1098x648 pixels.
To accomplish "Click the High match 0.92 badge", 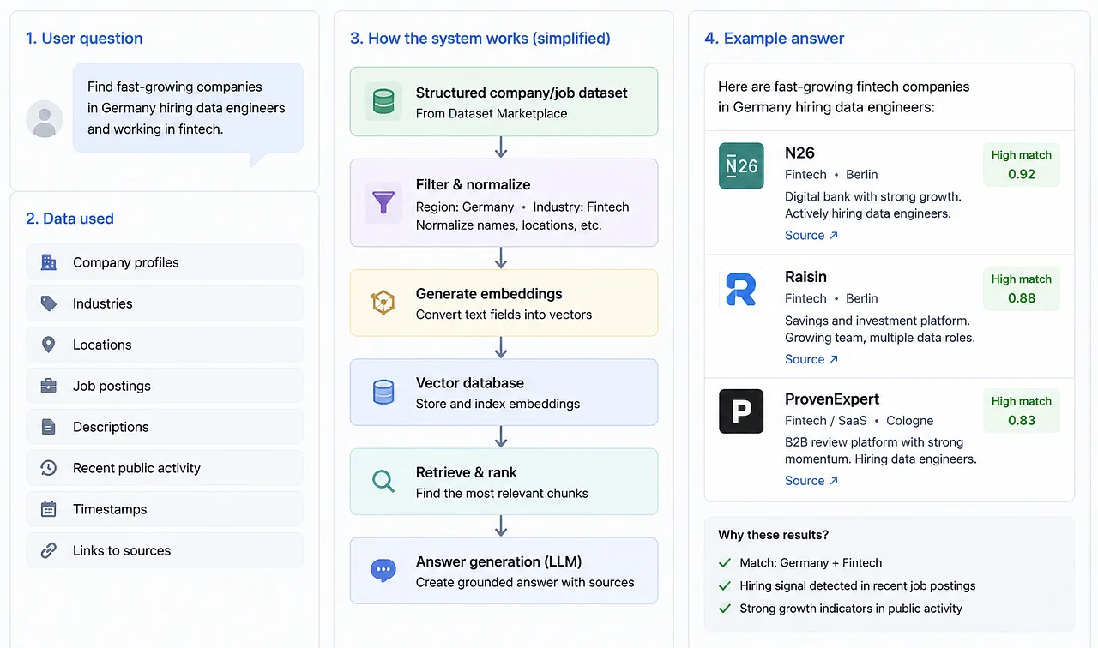I will 1022,165.
